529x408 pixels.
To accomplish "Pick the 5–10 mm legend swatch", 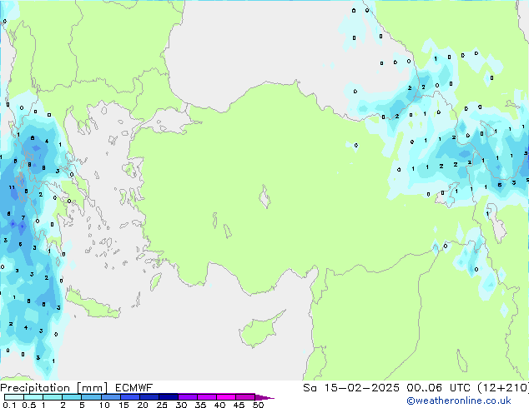I will [91, 397].
